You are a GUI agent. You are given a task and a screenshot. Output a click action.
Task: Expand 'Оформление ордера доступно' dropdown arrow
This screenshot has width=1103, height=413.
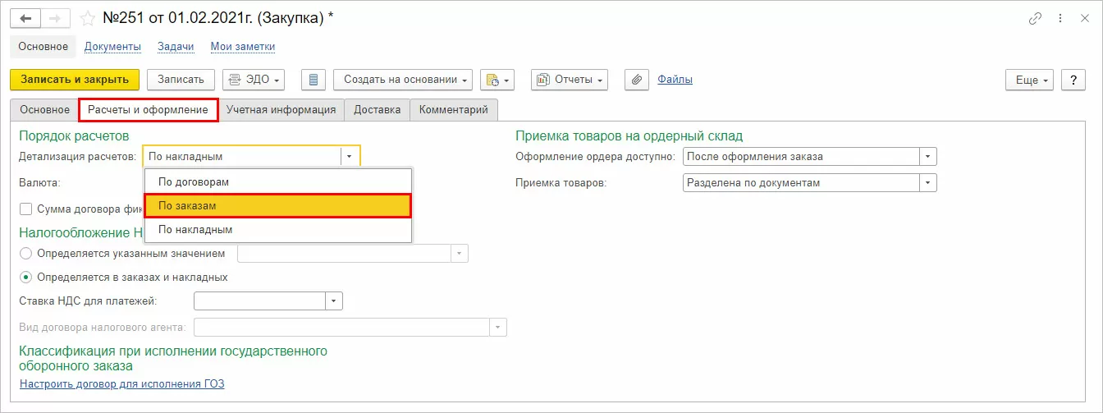click(x=927, y=156)
